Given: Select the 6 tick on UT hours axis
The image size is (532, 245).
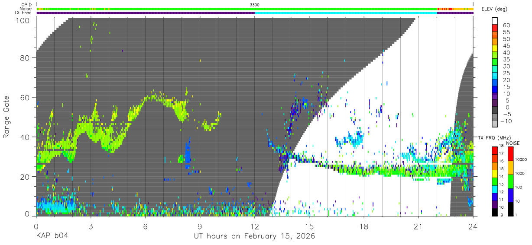Looking at the screenshot, I should point(145,226).
